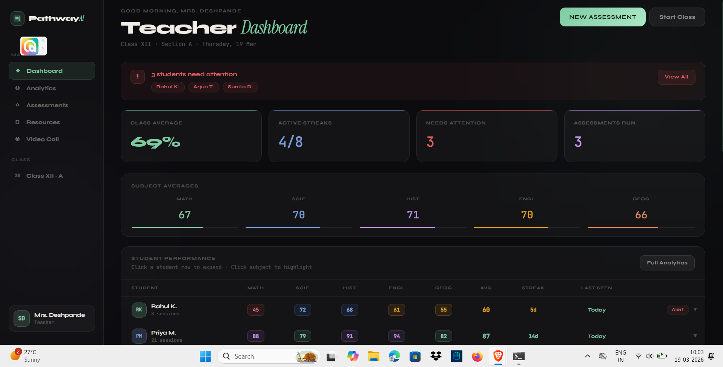The height and width of the screenshot is (367, 723).
Task: Click the GEOG subject average 66
Action: [x=641, y=215]
